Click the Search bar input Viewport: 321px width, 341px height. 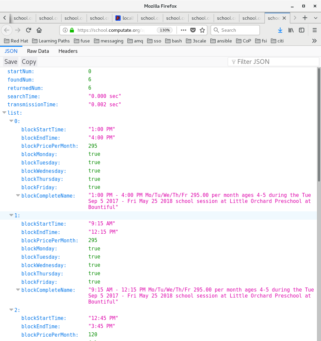coord(235,30)
